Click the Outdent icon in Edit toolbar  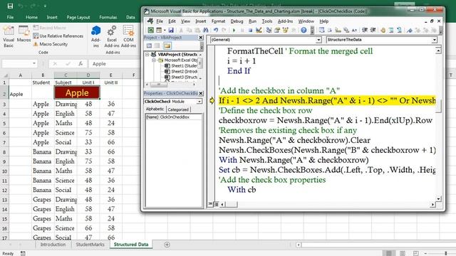tap(373, 30)
